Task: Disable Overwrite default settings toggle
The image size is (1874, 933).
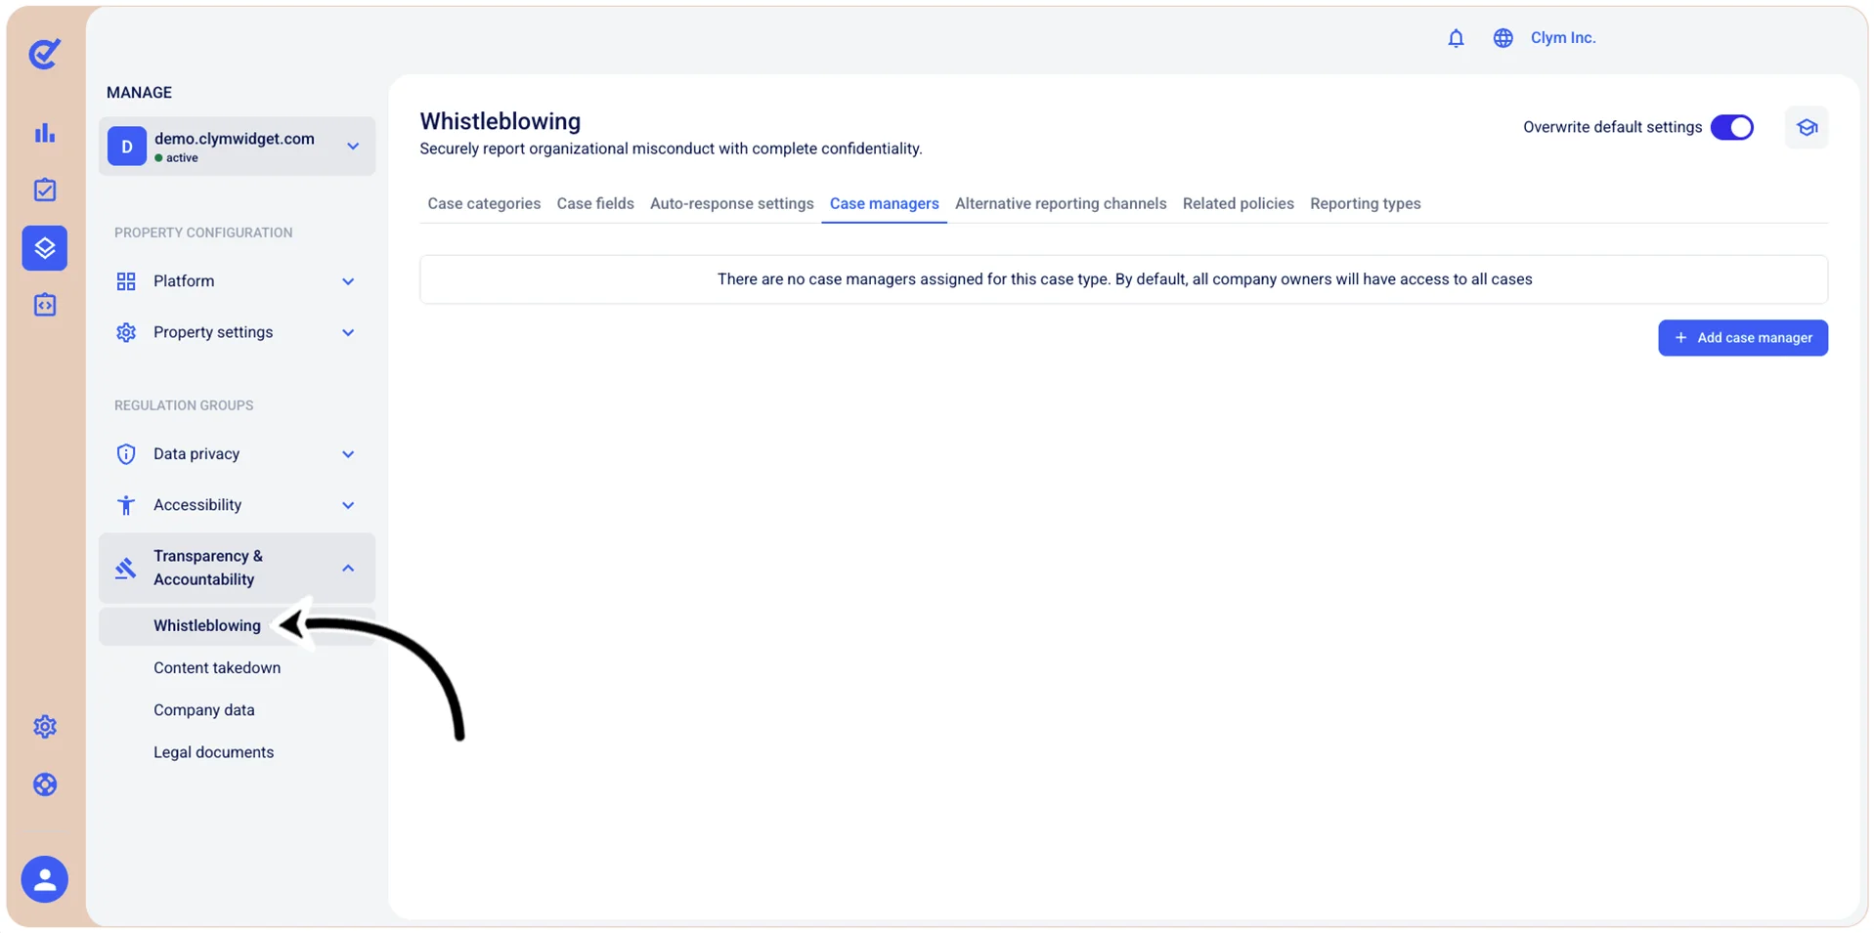Action: [1732, 127]
